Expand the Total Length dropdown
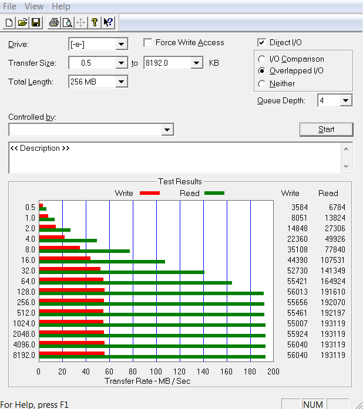This screenshot has height=409, width=363. (x=122, y=82)
